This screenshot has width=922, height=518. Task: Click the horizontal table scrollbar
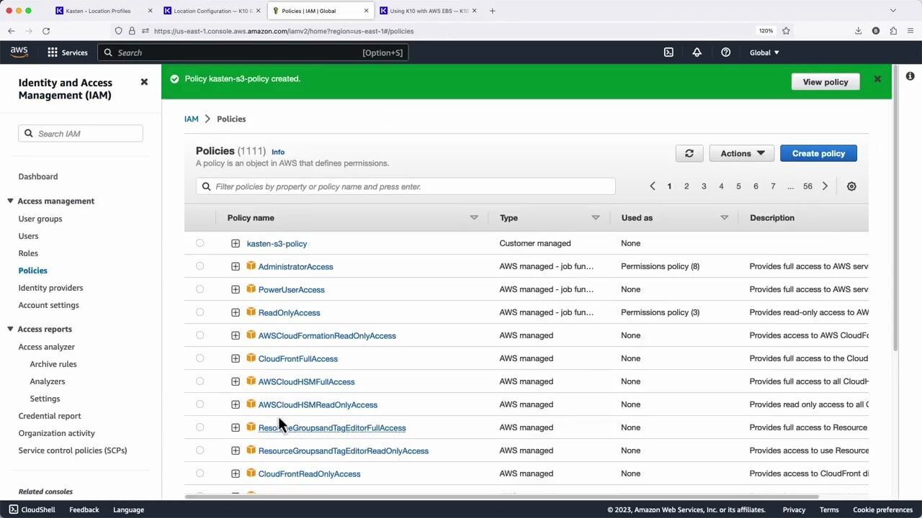coord(501,496)
